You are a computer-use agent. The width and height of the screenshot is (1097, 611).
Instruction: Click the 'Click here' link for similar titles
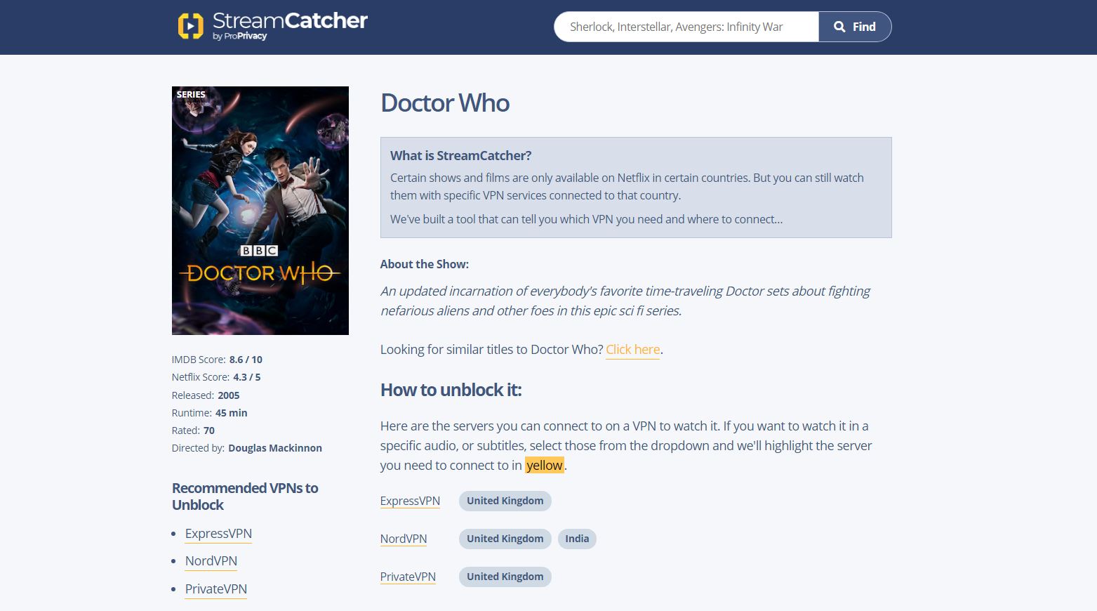(632, 349)
